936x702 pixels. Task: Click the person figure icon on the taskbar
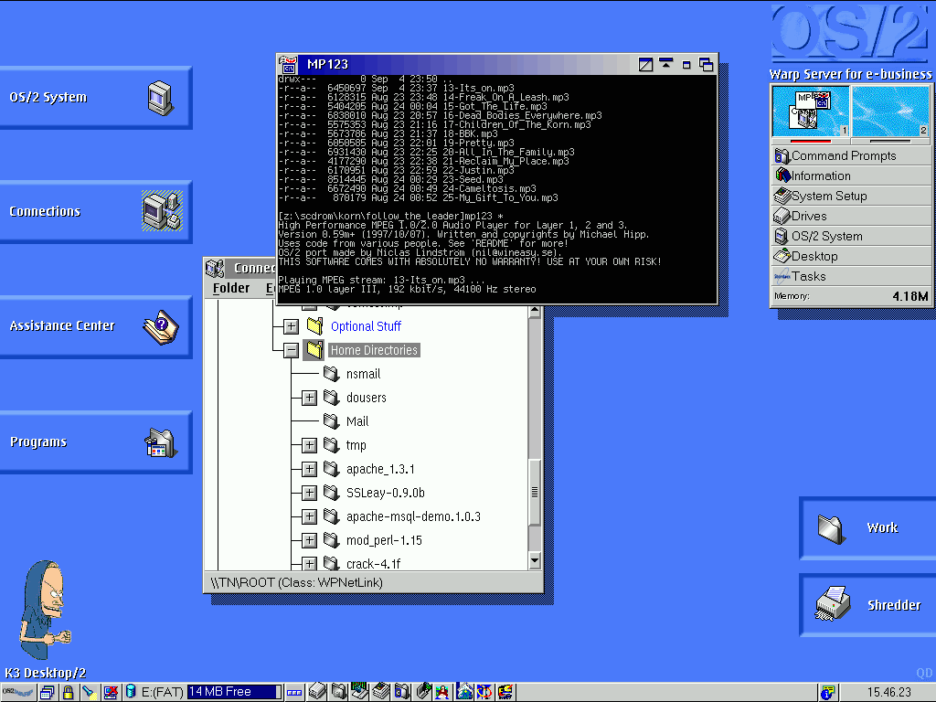click(442, 692)
